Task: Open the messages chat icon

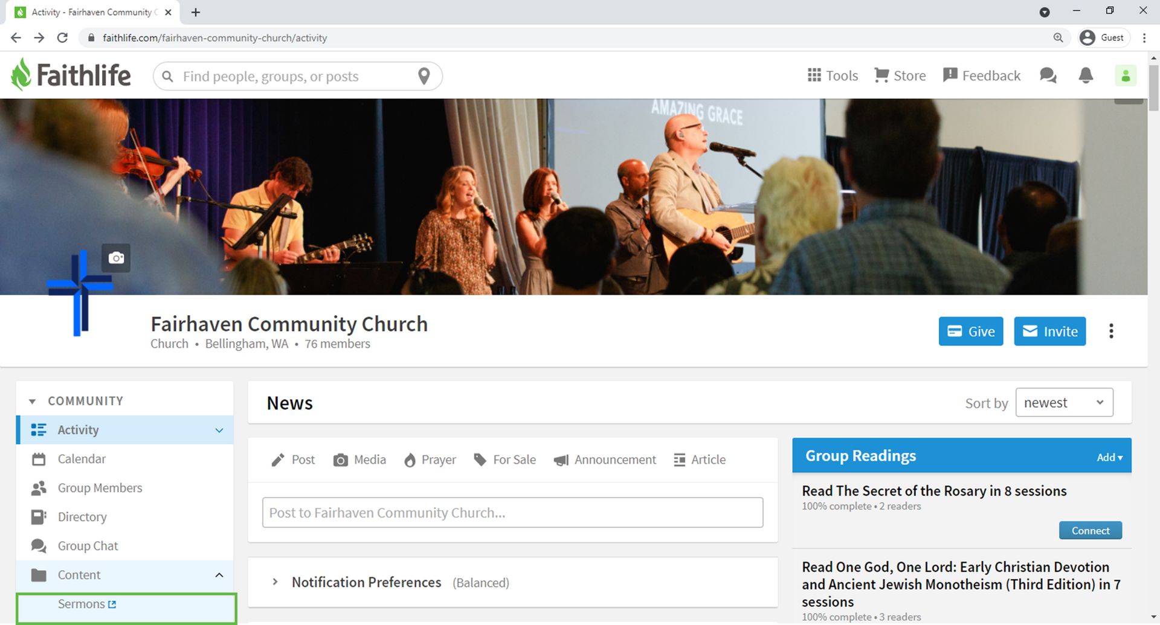Action: tap(1048, 75)
